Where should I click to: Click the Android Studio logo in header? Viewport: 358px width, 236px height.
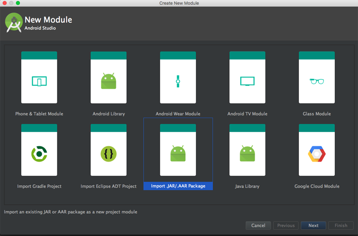coord(14,22)
